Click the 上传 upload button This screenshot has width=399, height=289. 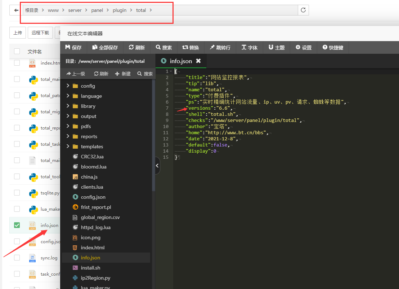(18, 32)
